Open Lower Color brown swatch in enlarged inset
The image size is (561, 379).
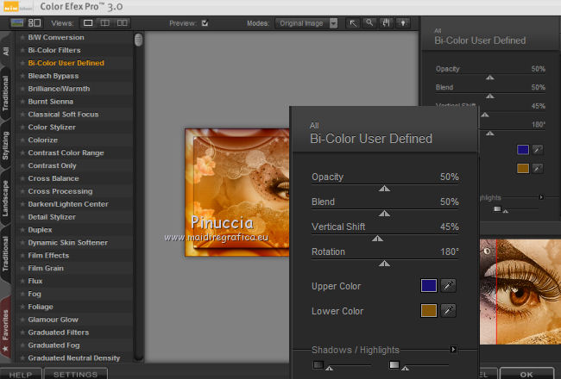tap(429, 310)
